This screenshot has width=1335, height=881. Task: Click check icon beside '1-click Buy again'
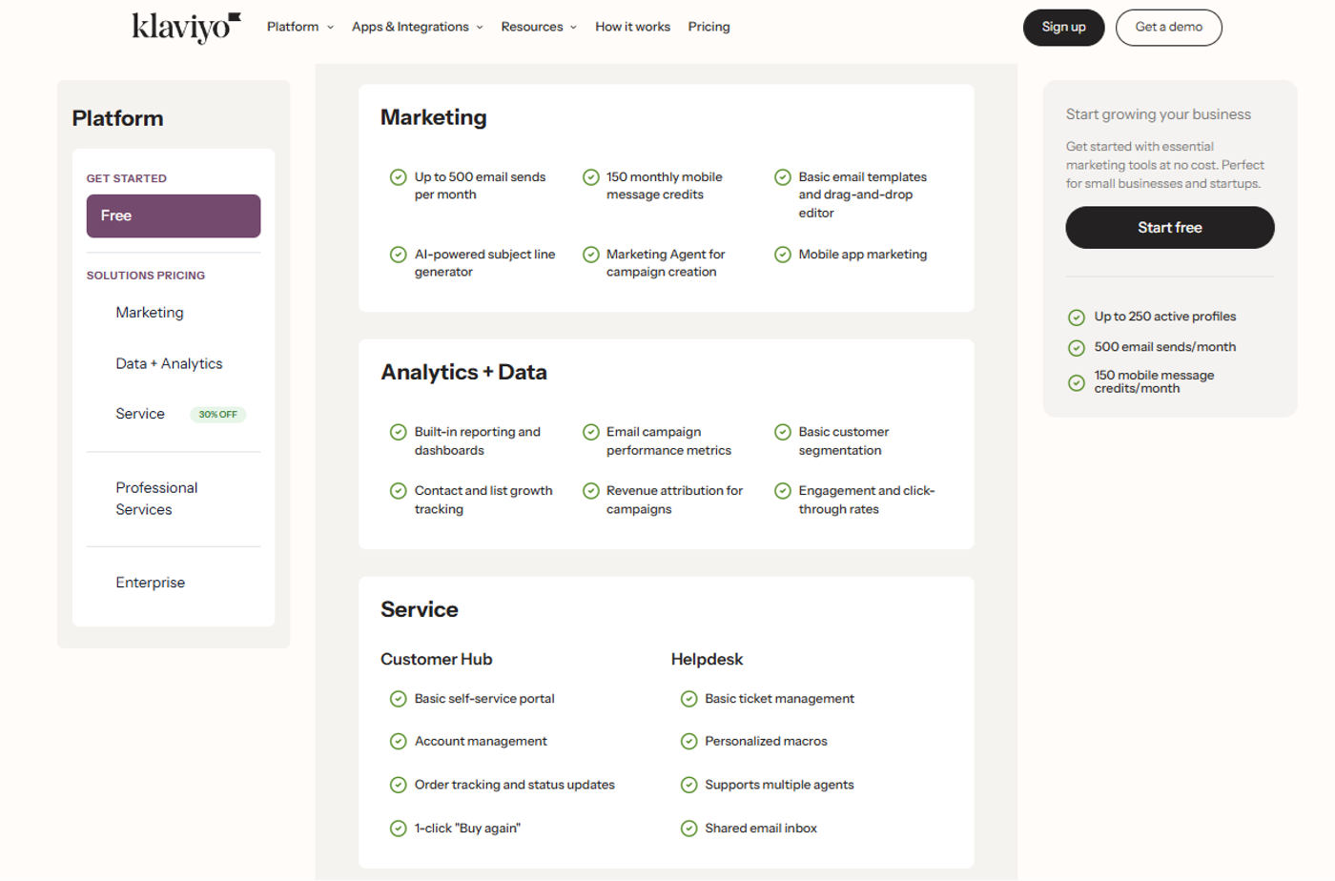[x=399, y=829]
